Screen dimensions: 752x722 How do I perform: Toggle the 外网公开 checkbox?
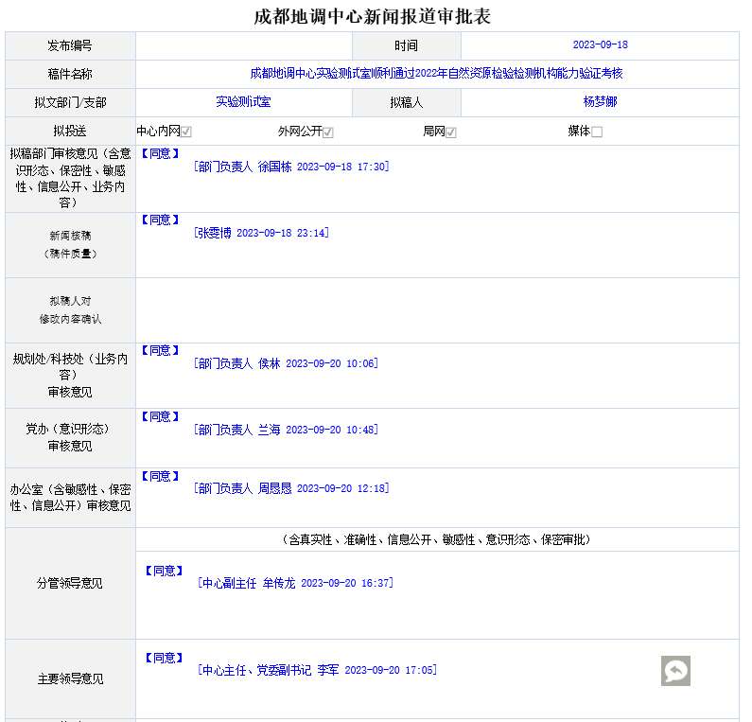click(327, 132)
